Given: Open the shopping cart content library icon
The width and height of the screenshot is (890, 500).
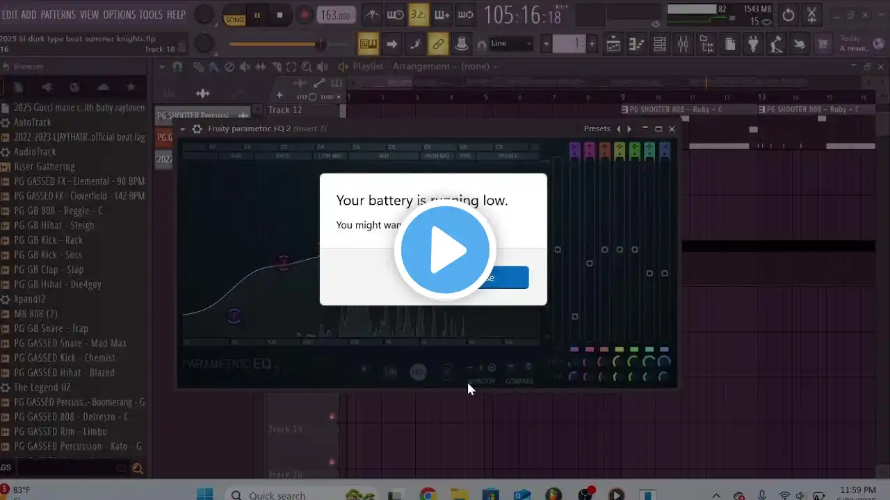Looking at the screenshot, I should coord(823,45).
